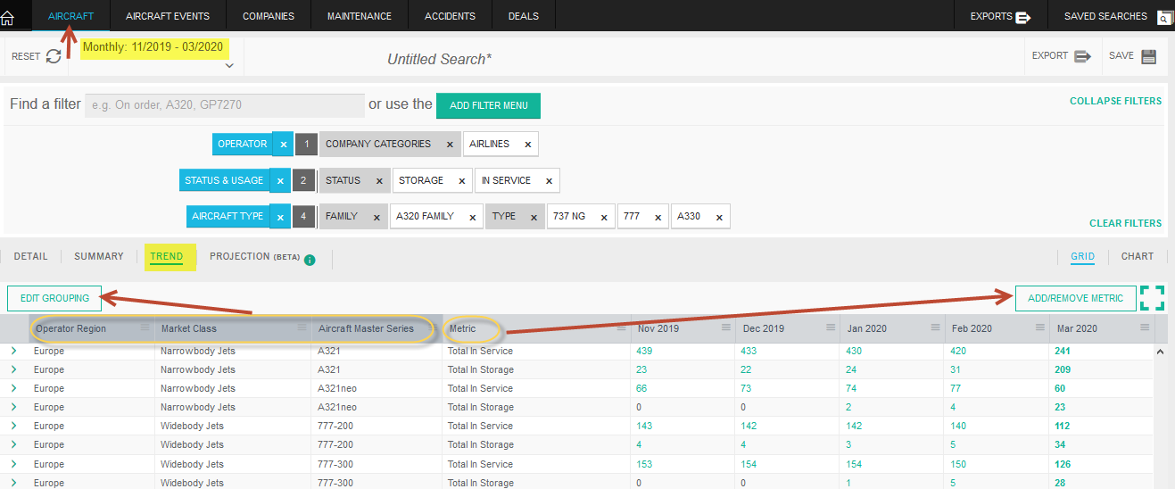Open Jan 2020 column menu
The height and width of the screenshot is (489, 1175).
click(x=935, y=328)
